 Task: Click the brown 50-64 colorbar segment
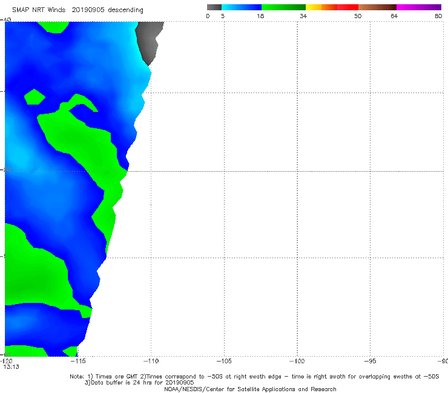pos(377,7)
